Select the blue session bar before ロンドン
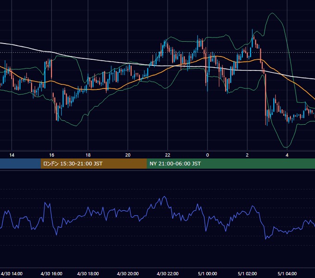Image resolution: width=315 pixels, height=278 pixels. 20,164
